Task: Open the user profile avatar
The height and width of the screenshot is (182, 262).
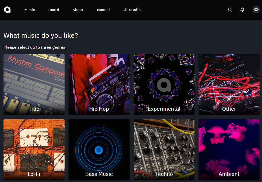Action: [x=256, y=10]
